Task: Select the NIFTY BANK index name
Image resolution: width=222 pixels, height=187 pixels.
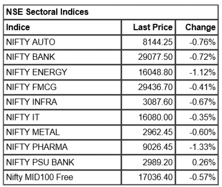Action: point(30,57)
